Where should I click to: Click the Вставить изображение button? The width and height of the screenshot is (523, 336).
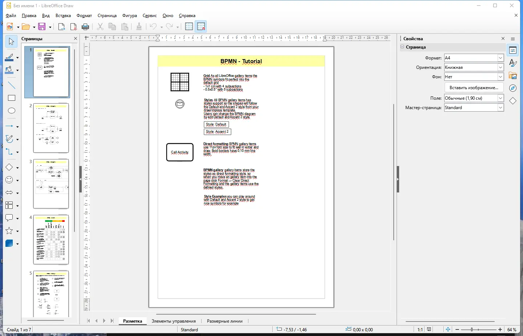pos(474,88)
